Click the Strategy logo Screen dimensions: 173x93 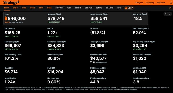tap(11, 2)
